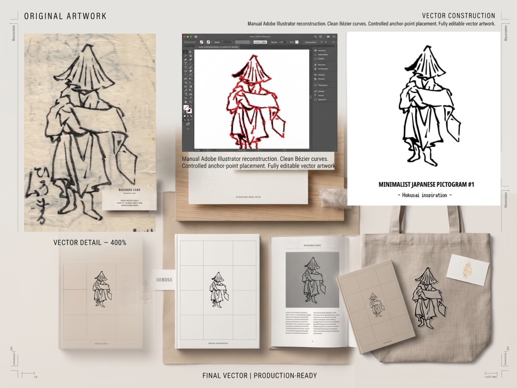Open the stroke weight dropdown
This screenshot has width=517, height=388.
point(233,42)
